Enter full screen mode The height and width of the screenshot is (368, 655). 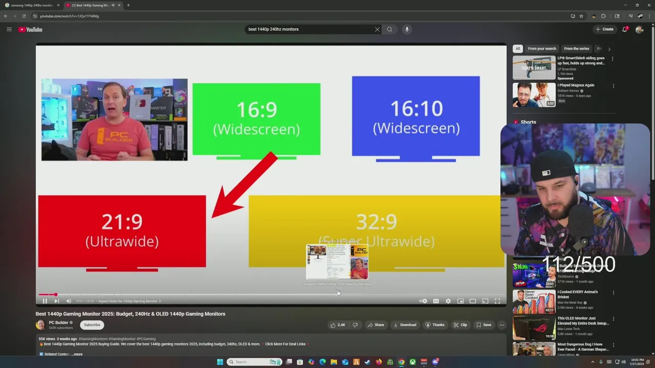coord(497,301)
